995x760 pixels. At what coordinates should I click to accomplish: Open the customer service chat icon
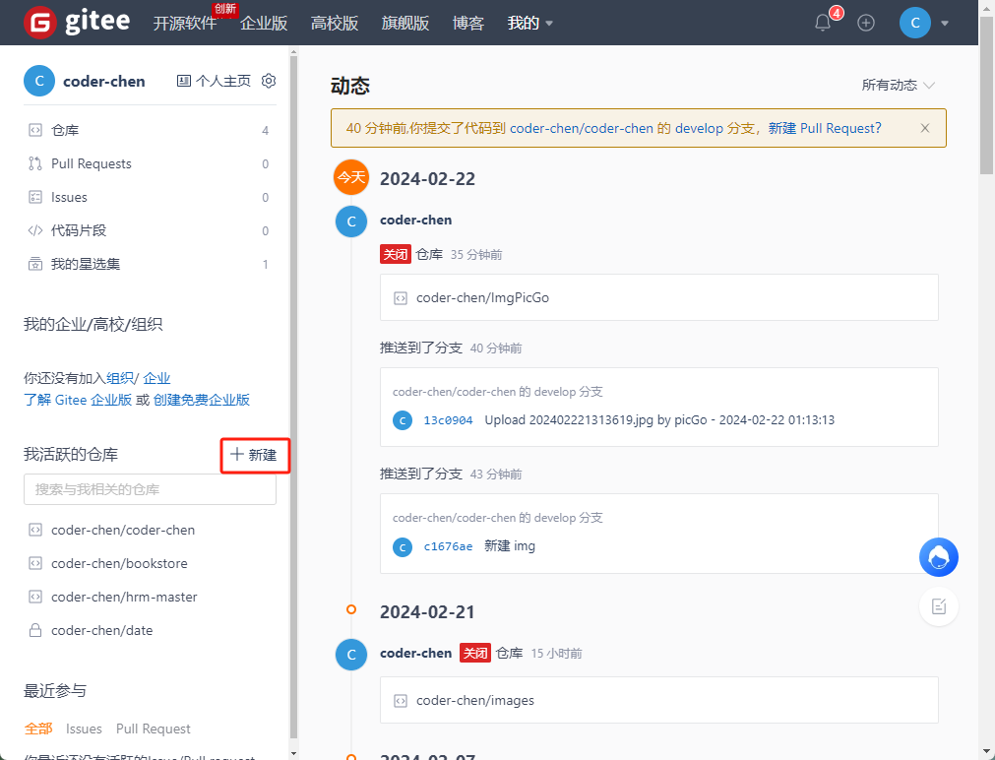(939, 557)
